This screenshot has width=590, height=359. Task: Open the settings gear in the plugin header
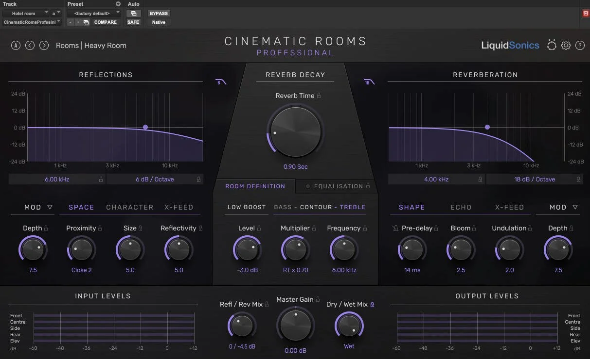pyautogui.click(x=566, y=45)
